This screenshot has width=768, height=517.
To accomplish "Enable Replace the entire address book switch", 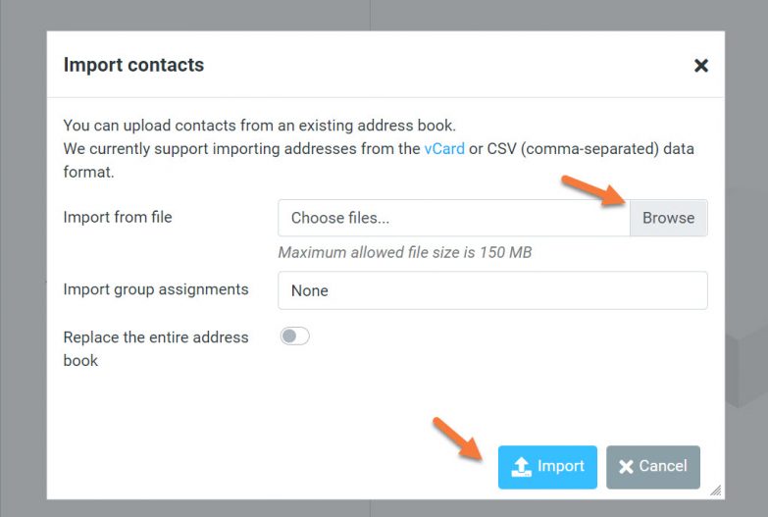I will pyautogui.click(x=294, y=336).
